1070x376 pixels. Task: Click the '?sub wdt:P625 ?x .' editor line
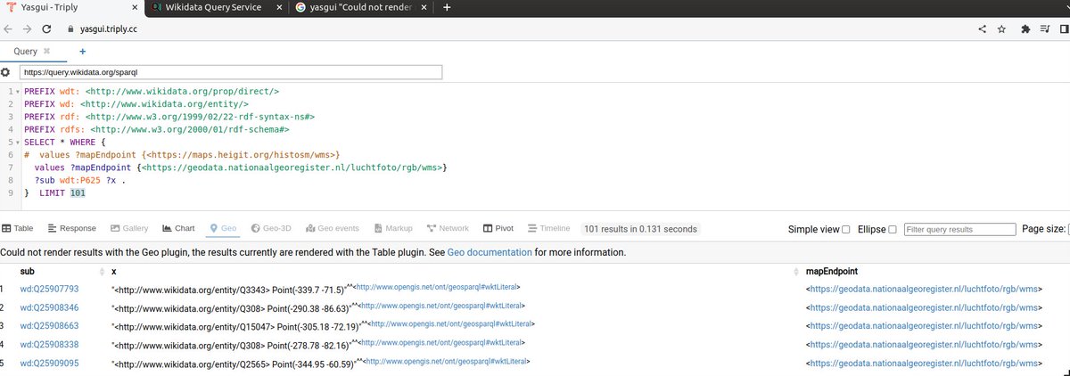[x=79, y=179]
